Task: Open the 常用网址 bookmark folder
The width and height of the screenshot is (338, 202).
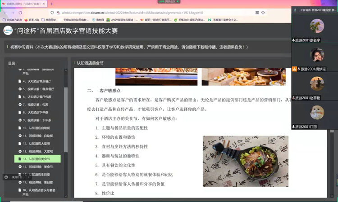Action: [49, 20]
